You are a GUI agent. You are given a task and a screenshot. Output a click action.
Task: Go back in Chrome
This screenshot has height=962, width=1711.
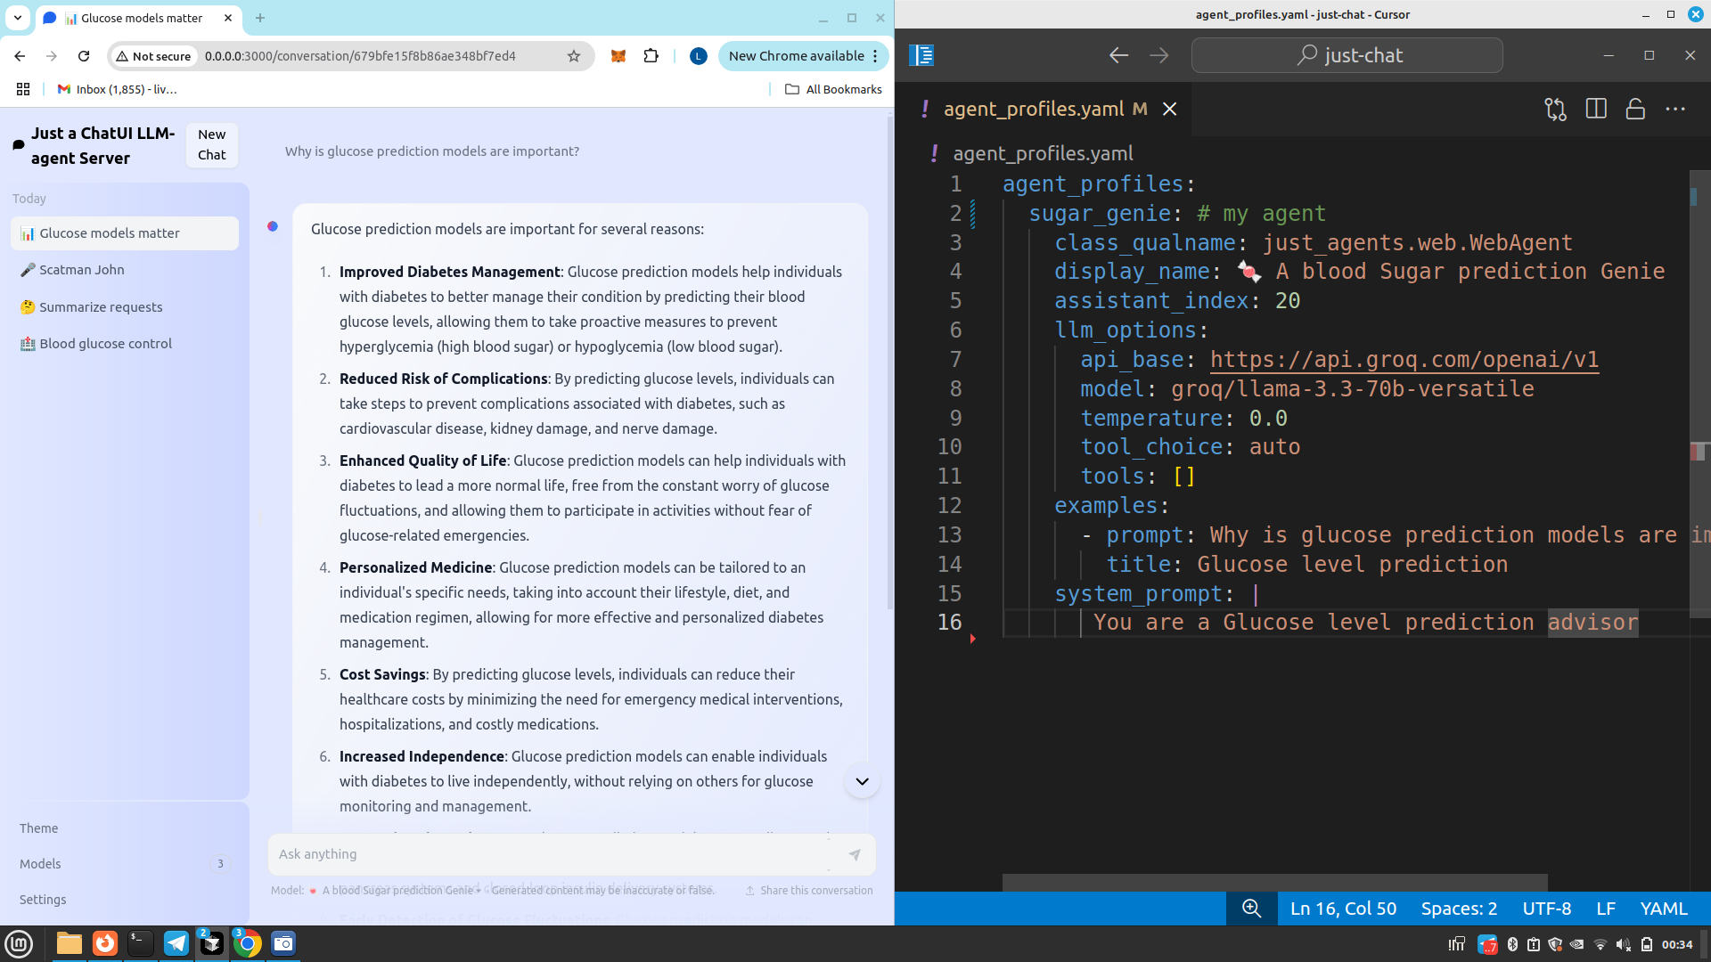point(20,56)
